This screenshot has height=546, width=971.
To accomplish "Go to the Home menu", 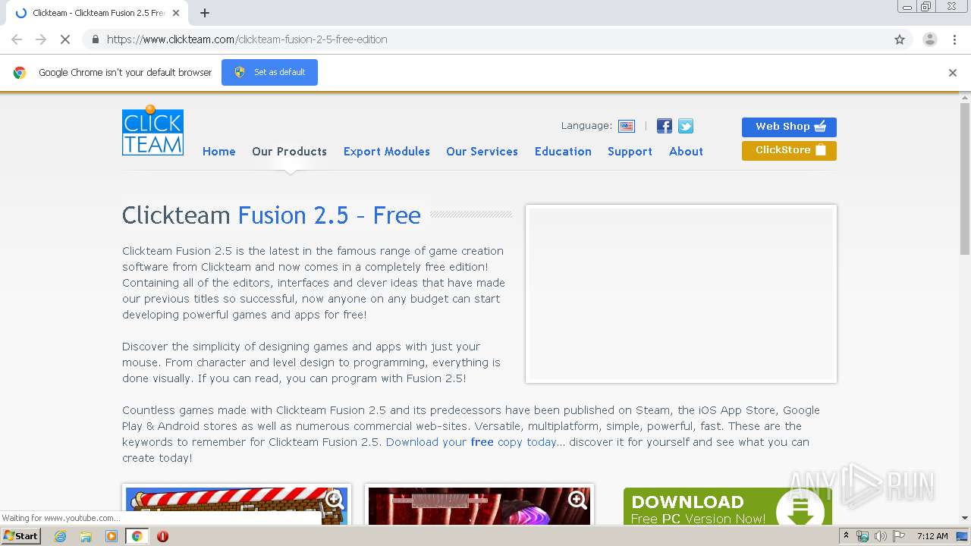I will click(219, 152).
